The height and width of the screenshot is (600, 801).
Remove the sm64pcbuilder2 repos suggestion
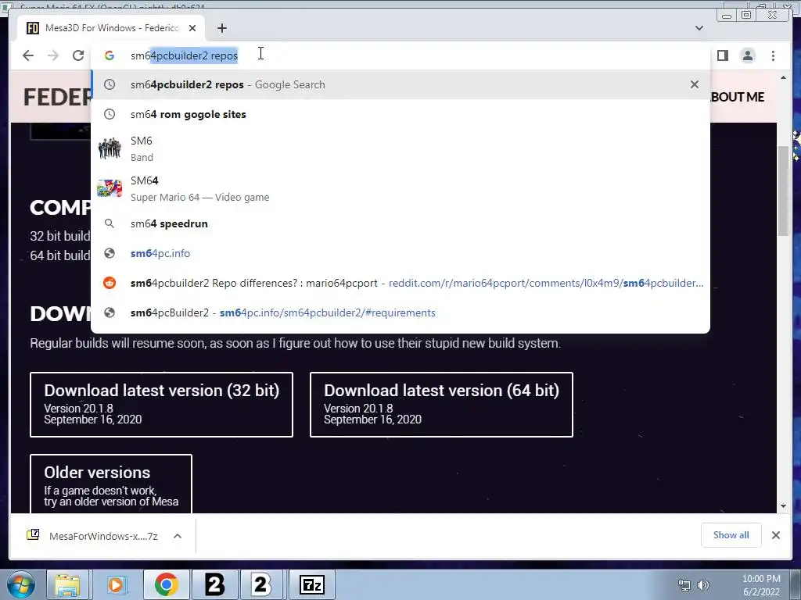[695, 84]
